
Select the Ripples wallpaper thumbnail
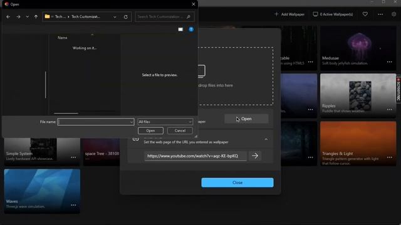(x=358, y=96)
